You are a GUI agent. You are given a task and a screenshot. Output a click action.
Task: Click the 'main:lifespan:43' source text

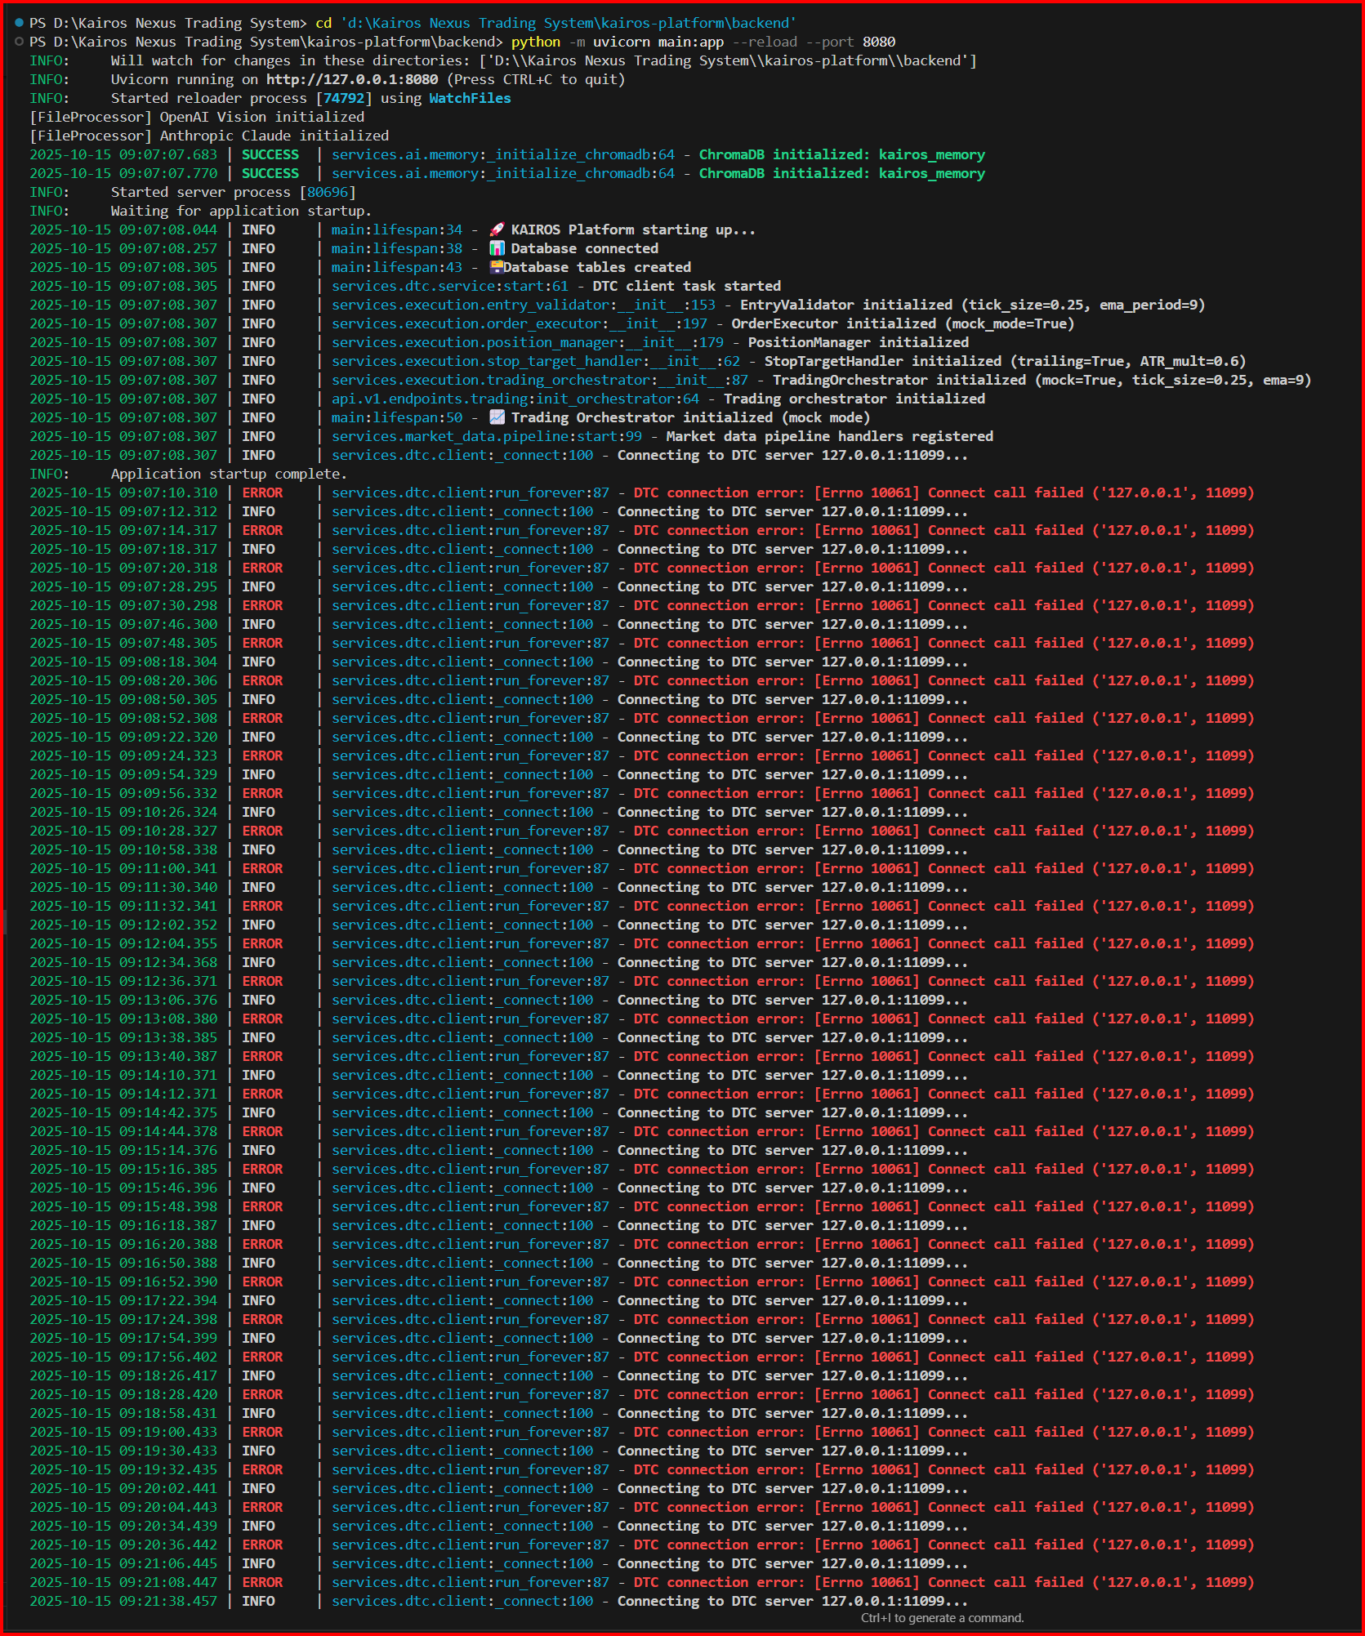397,267
